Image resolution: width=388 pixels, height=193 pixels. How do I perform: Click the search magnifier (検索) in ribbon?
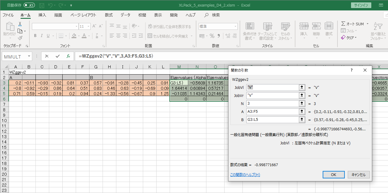[x=206, y=15]
